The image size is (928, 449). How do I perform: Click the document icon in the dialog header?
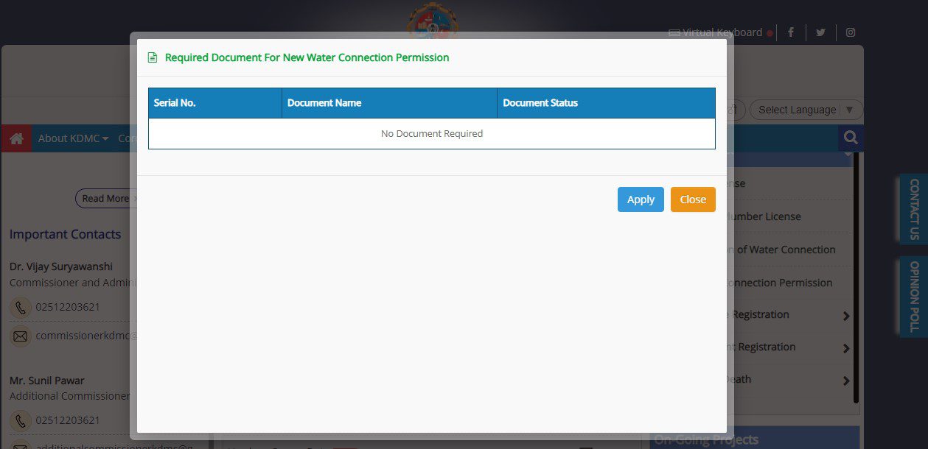tap(152, 57)
